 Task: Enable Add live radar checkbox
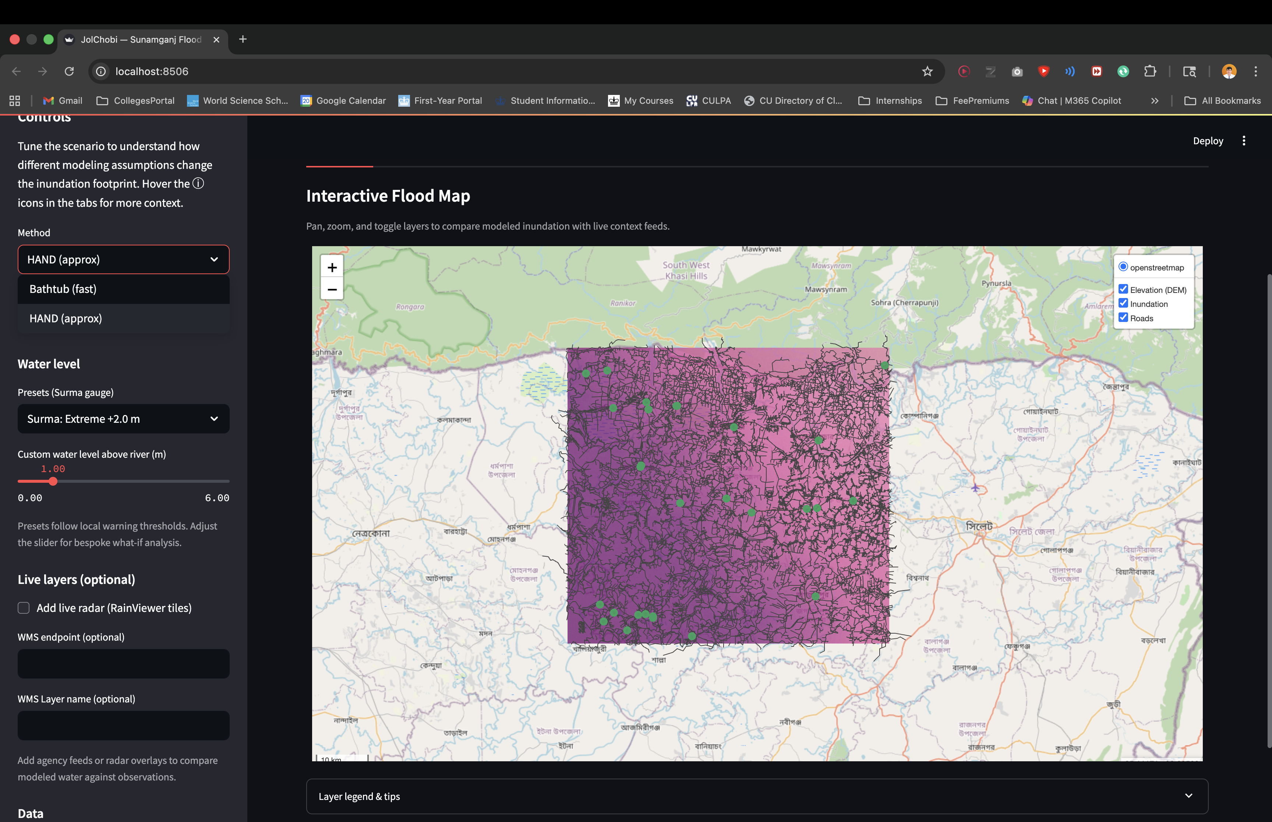click(24, 608)
